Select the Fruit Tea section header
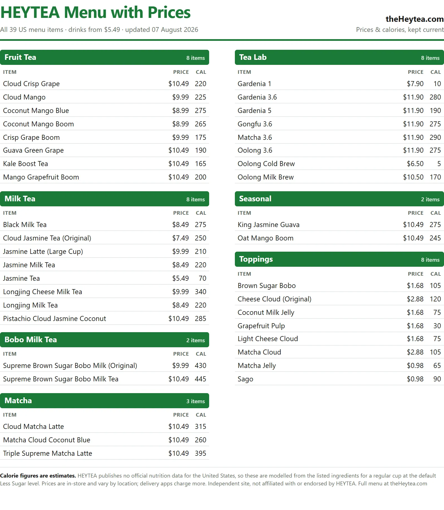Viewport: 444px width, 510px height. 105,57
